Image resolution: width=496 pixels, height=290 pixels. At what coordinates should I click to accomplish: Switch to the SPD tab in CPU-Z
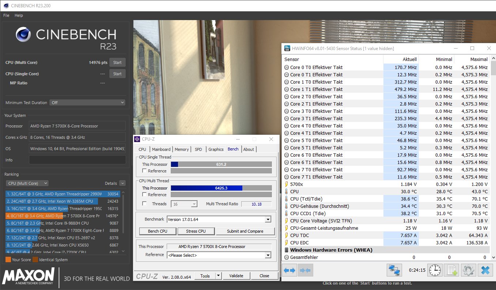(198, 149)
